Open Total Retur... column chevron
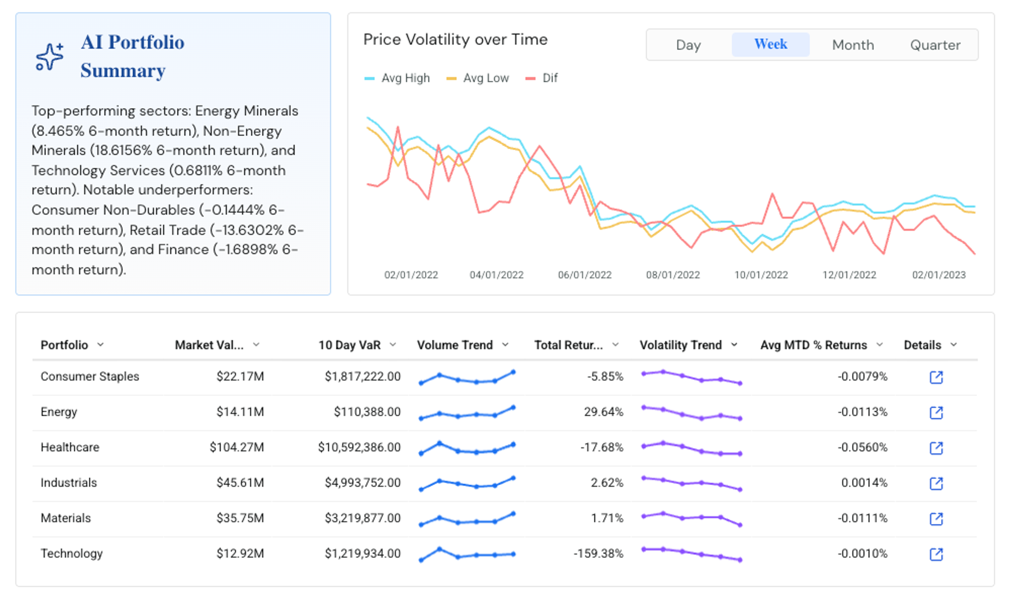 [x=615, y=345]
